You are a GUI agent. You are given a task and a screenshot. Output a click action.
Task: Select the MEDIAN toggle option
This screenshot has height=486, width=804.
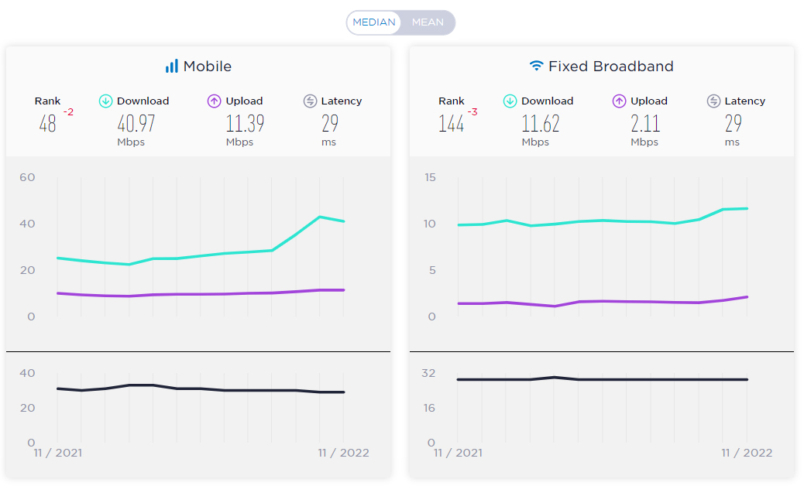click(x=374, y=22)
